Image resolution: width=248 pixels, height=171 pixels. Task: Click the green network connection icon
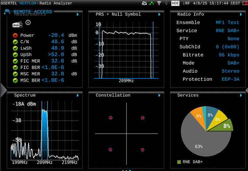click(152, 3)
